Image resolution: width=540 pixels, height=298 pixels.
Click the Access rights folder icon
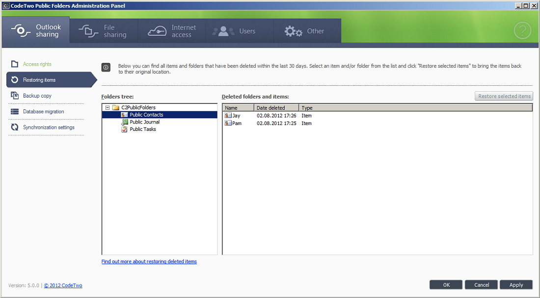click(14, 64)
